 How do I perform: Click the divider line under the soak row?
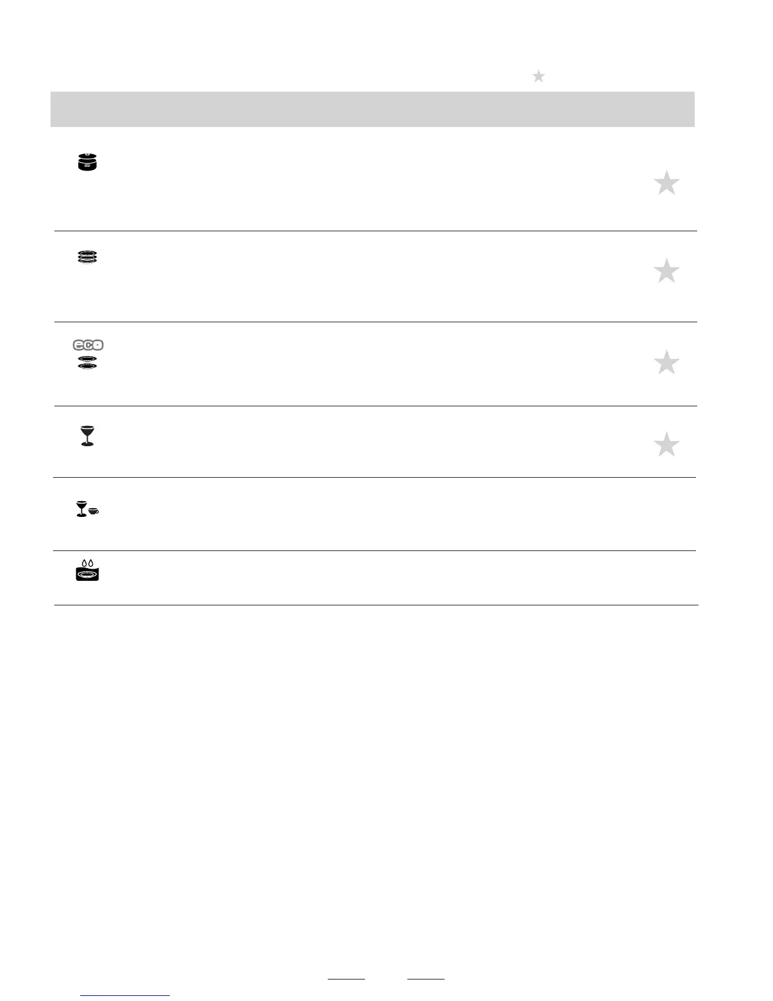376,605
